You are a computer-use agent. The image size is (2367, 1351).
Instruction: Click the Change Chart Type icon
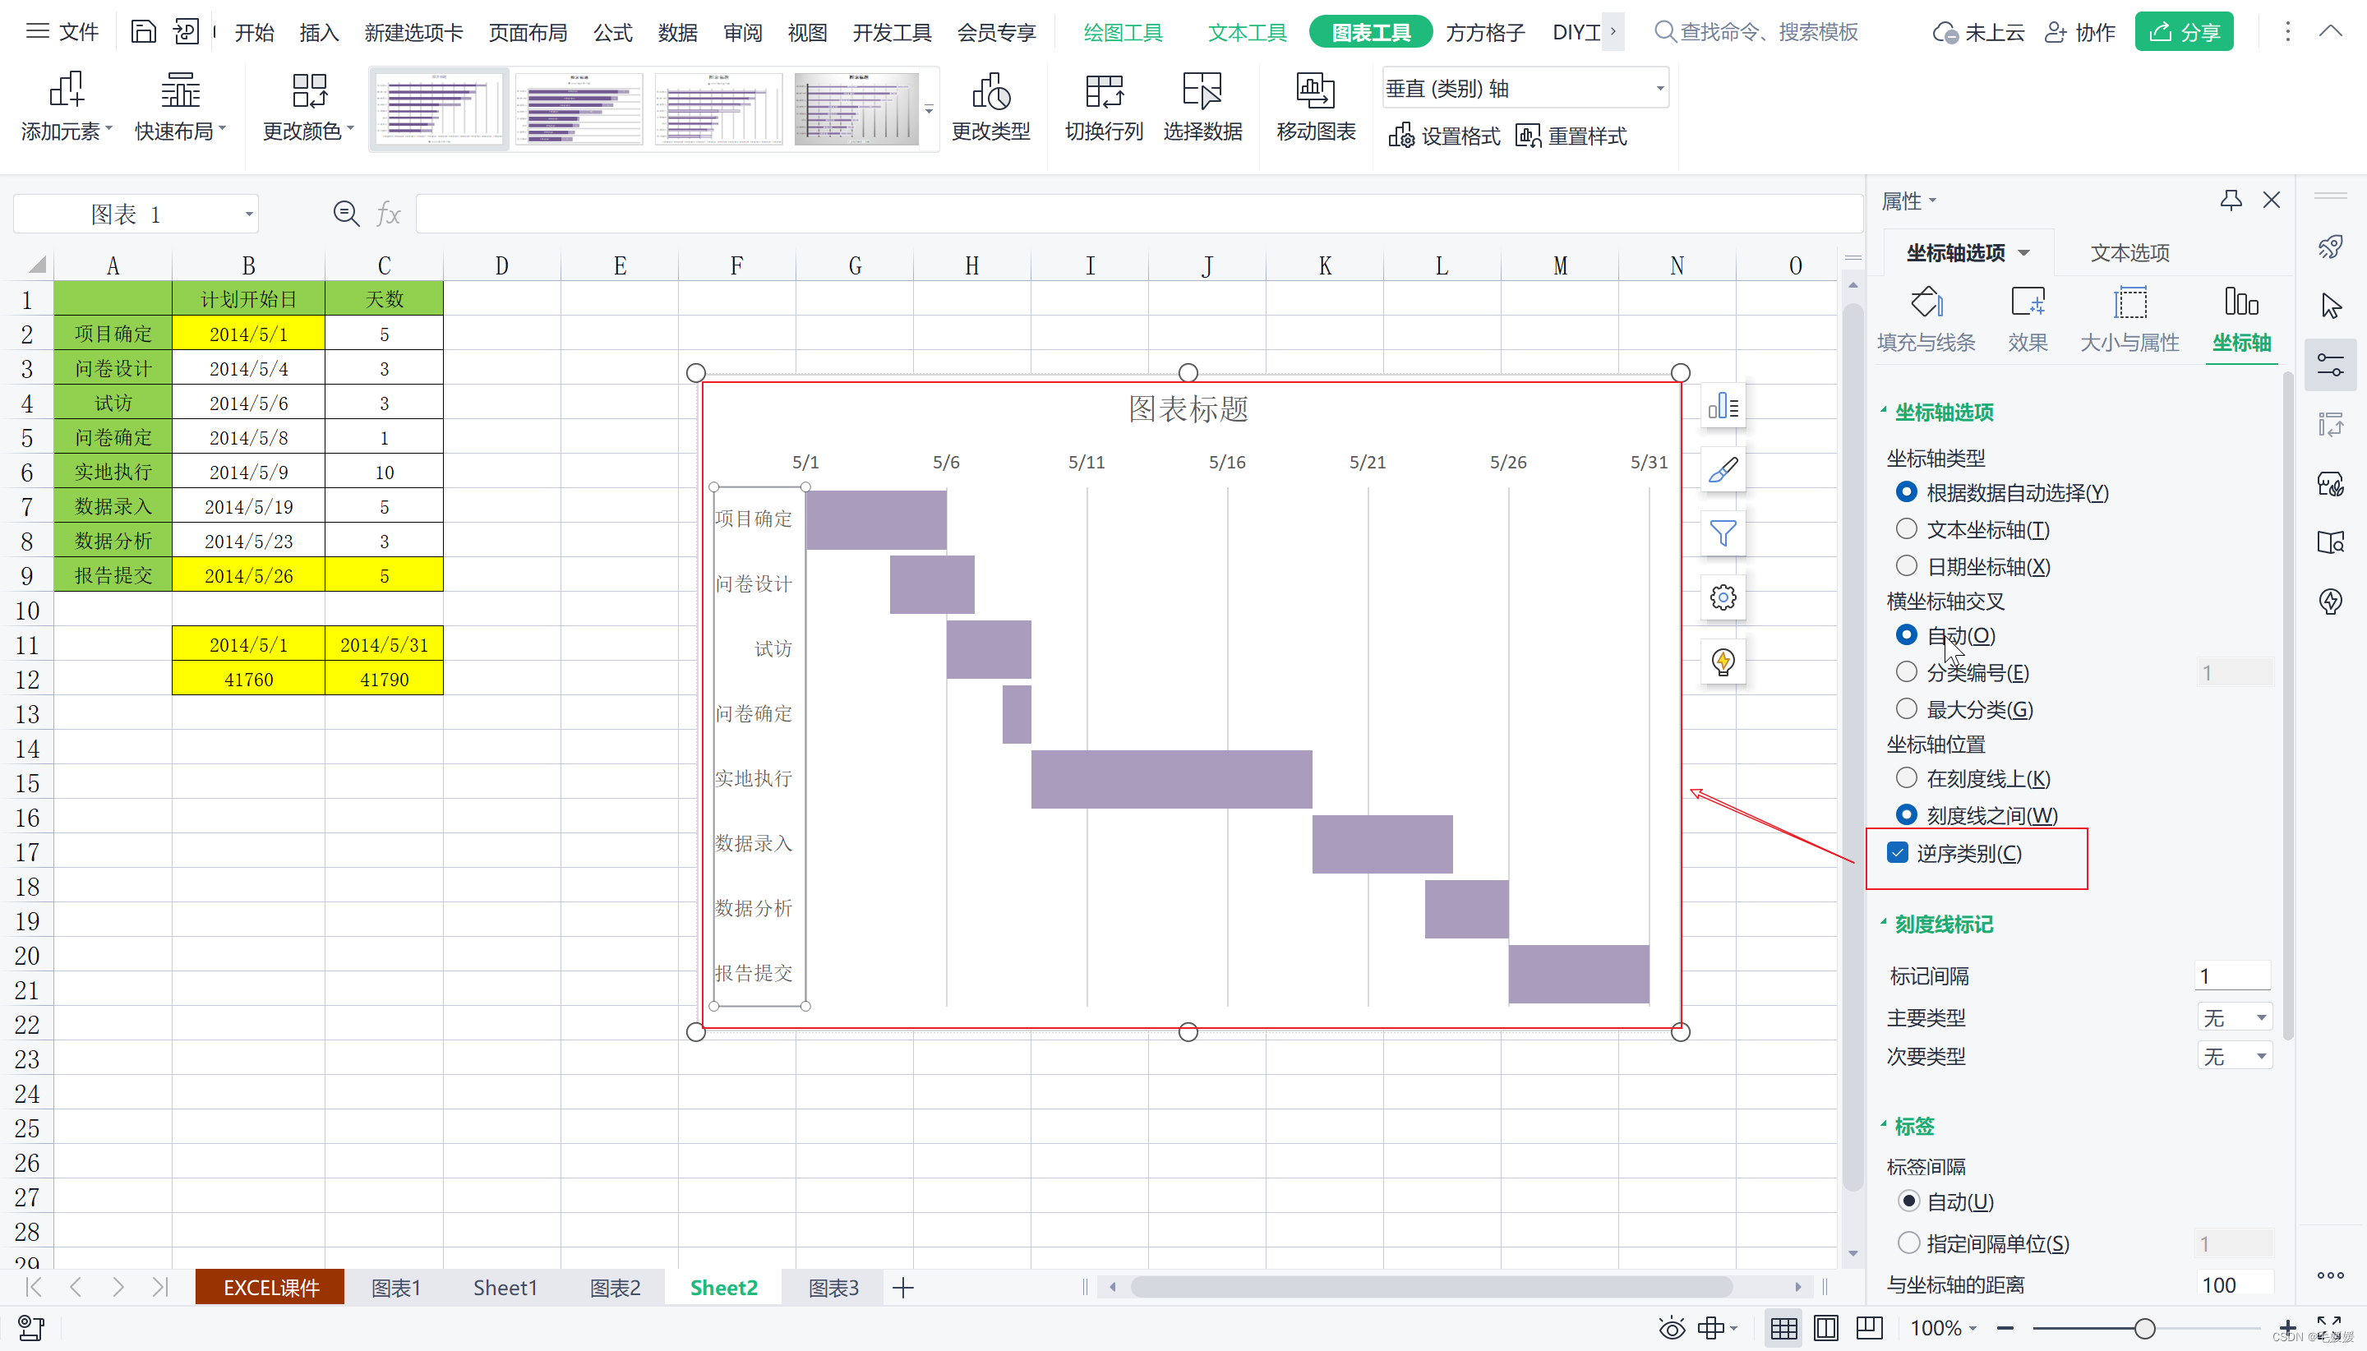click(990, 93)
